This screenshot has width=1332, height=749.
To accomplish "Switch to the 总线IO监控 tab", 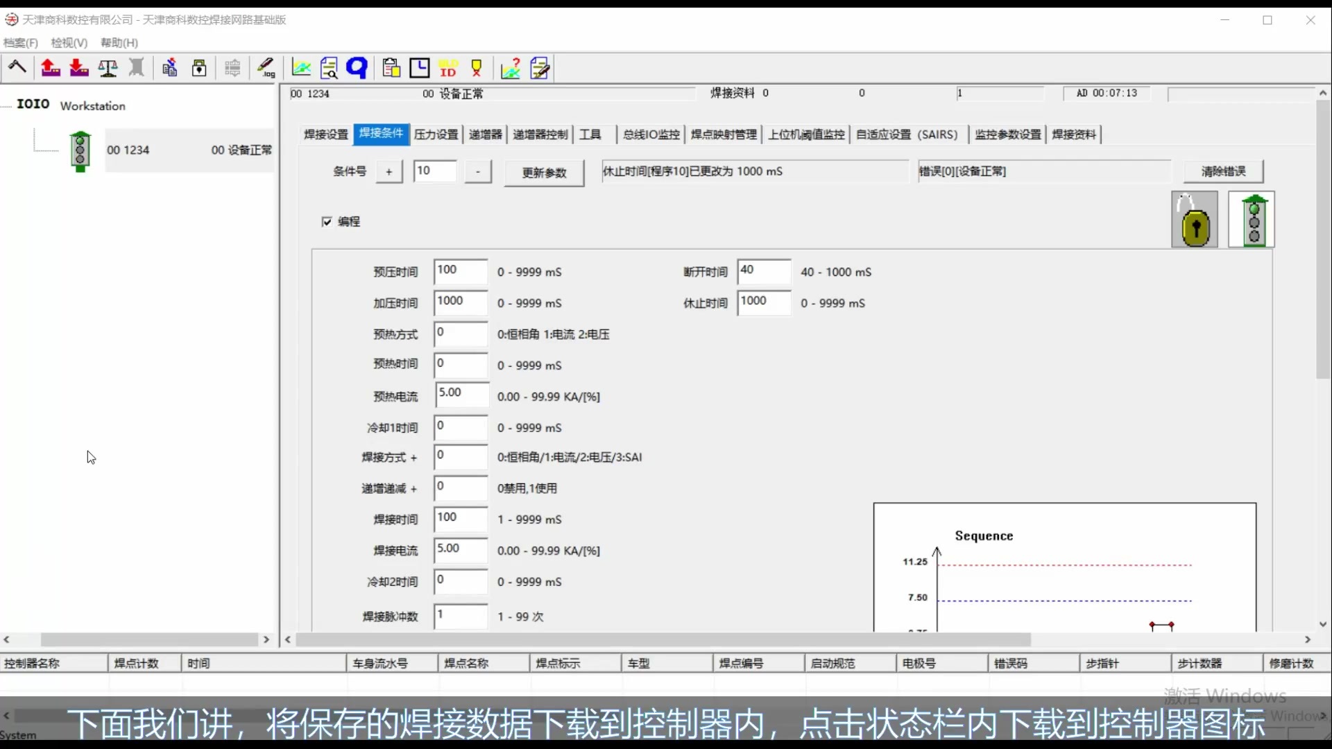I will (651, 135).
